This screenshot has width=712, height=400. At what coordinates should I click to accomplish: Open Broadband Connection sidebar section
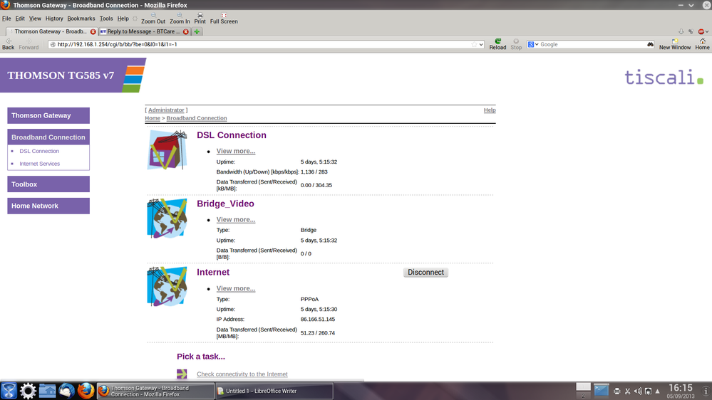(x=48, y=137)
